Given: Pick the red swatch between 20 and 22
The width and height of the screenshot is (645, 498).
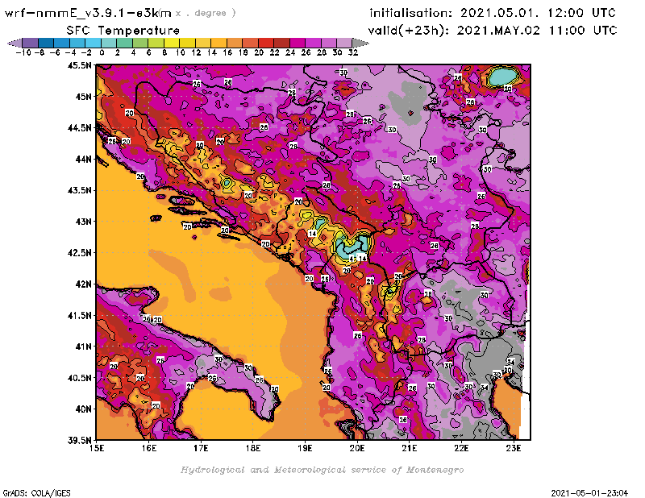Looking at the screenshot, I should (265, 43).
